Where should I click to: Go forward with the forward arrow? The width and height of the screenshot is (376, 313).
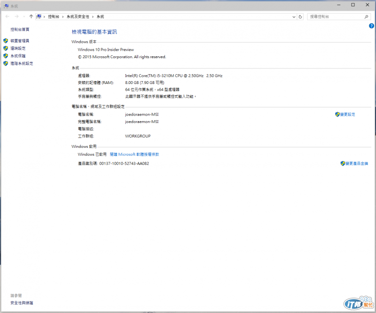tap(16, 16)
